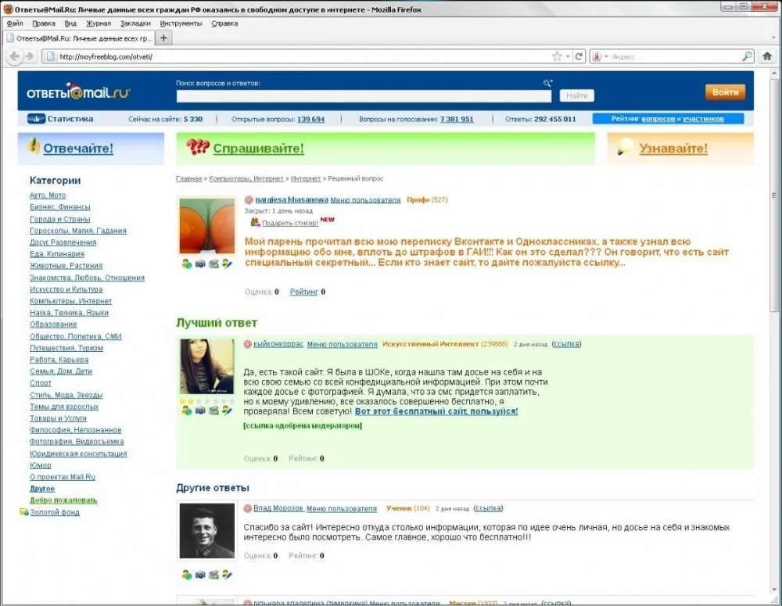Click the red question marks icon

click(198, 147)
